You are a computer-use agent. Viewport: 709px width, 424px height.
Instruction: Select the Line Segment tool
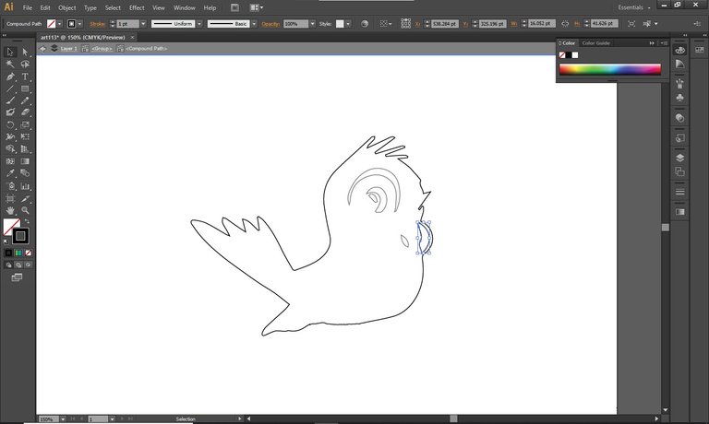click(10, 88)
